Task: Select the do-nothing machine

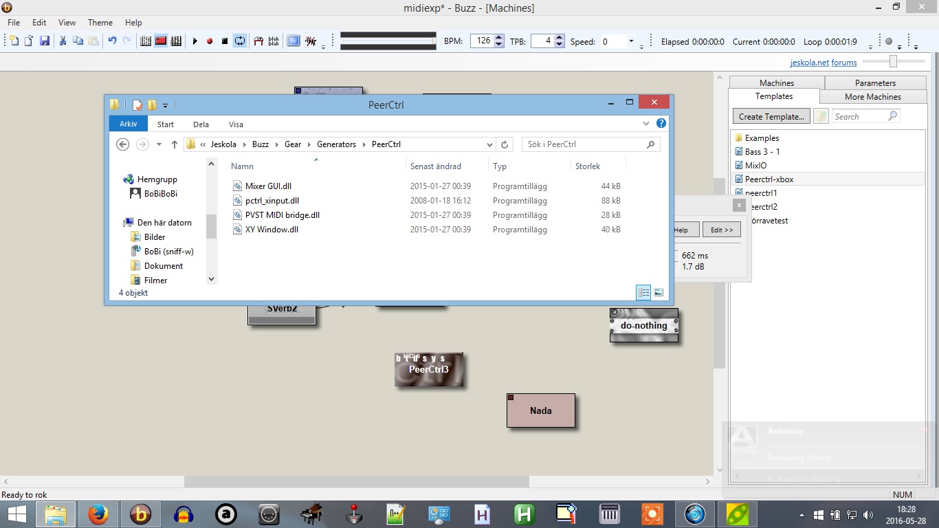Action: (x=643, y=325)
